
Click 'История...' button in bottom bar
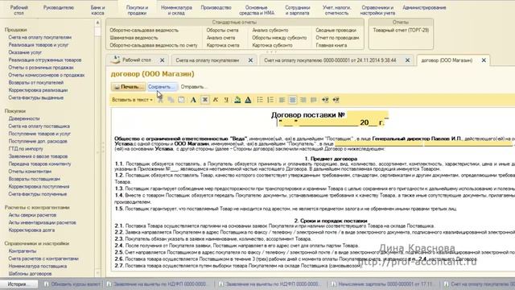click(19, 284)
